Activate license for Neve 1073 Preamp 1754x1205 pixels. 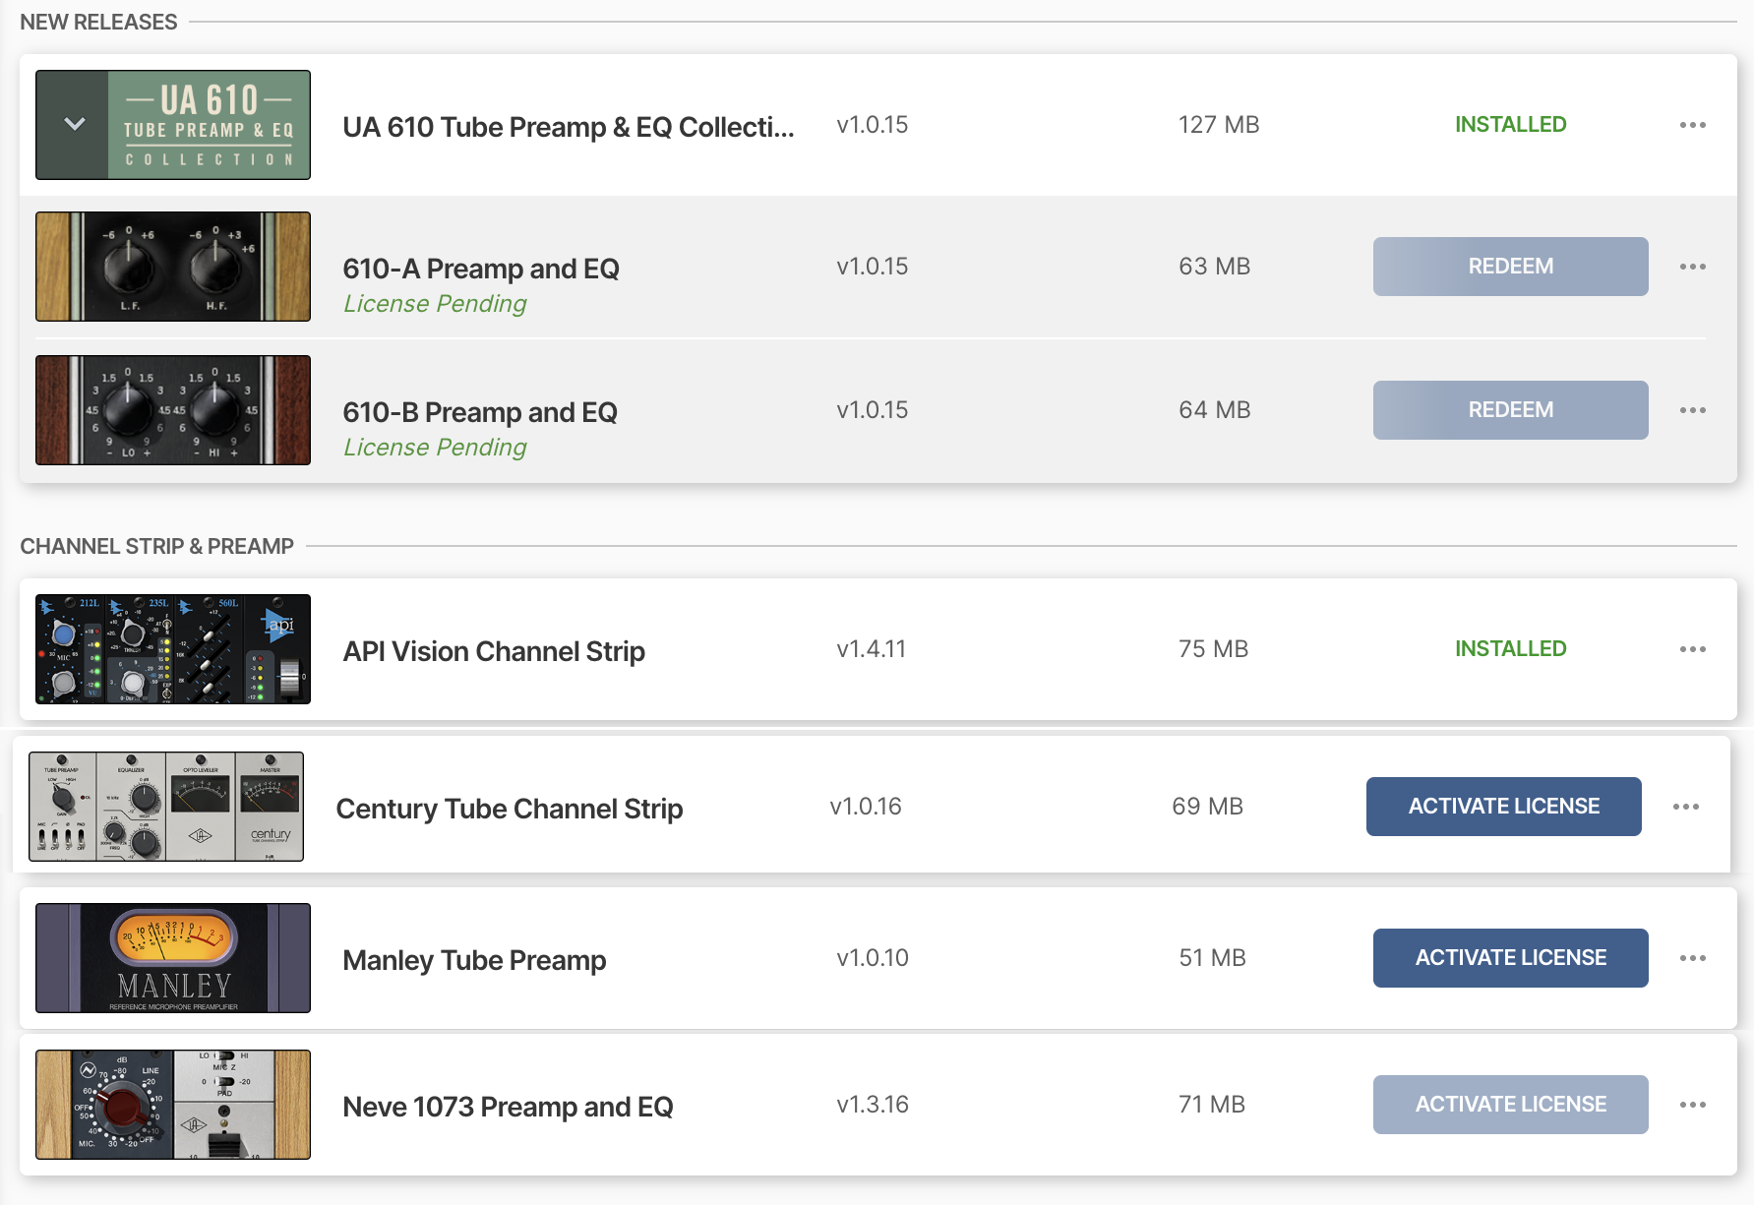[1510, 1105]
